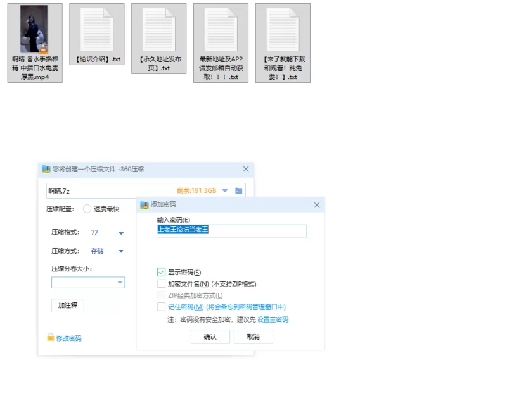507x413 pixels.
Task: Select the 【论坛介绍】.txt file icon
Action: [x=97, y=29]
